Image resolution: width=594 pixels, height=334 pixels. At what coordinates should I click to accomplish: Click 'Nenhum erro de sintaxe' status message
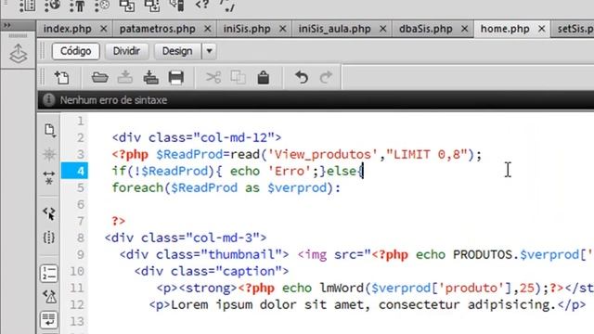(113, 100)
